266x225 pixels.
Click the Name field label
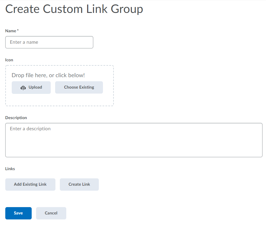[x=11, y=31]
